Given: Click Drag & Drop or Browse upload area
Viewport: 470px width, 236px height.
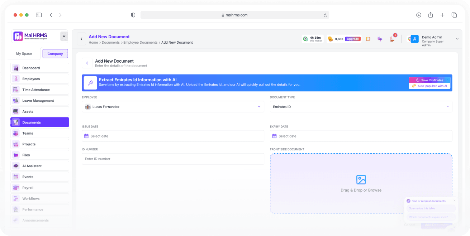Looking at the screenshot, I should coord(361,183).
